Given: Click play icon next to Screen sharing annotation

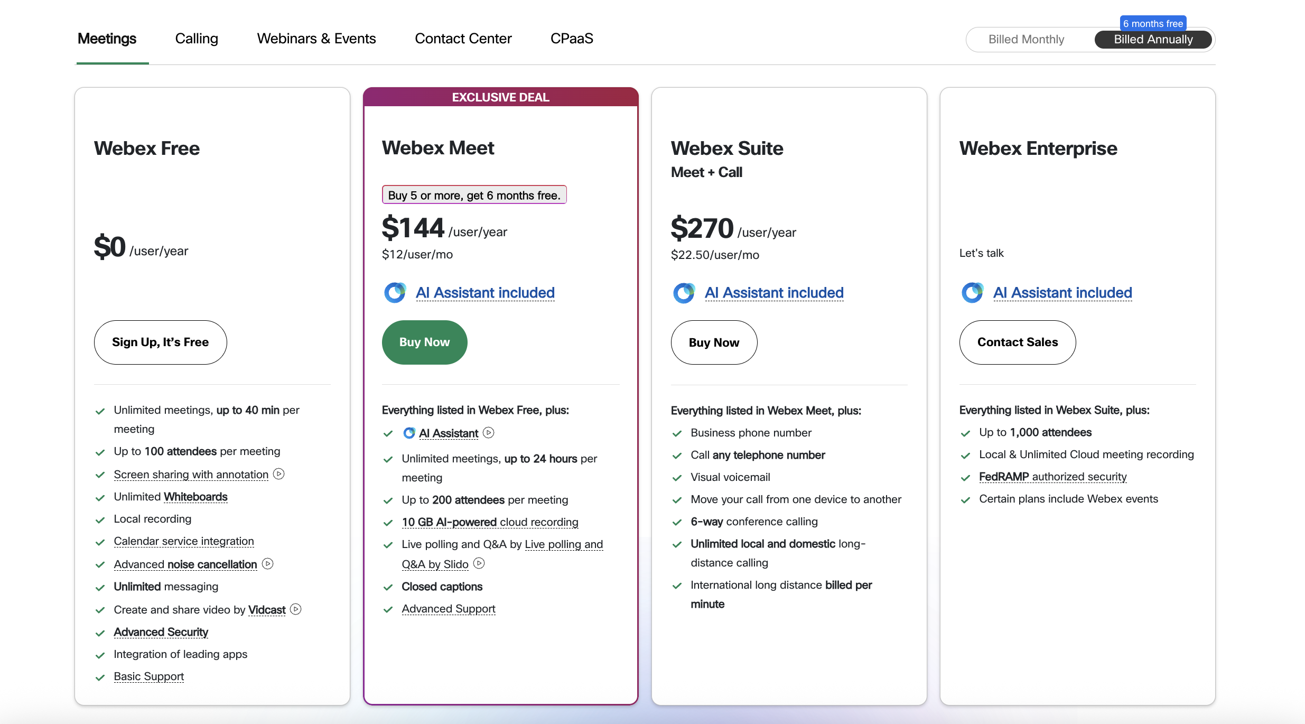Looking at the screenshot, I should (x=279, y=474).
